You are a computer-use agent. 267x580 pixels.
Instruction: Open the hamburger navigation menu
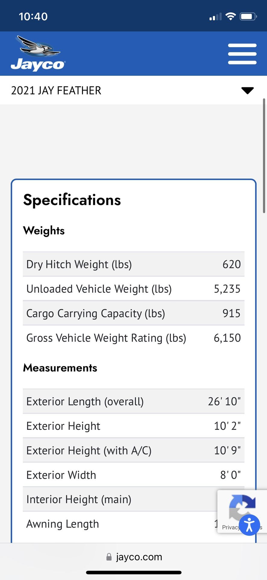(242, 54)
